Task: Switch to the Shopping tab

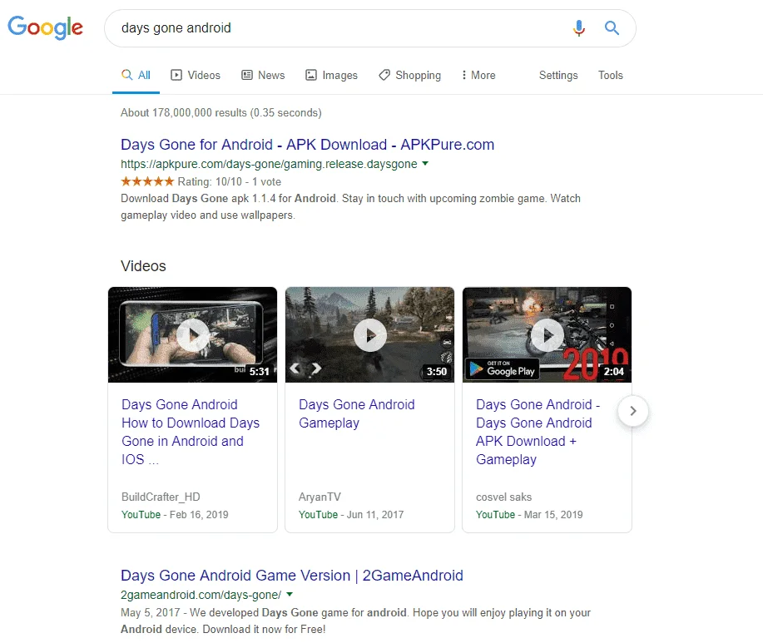Action: [409, 76]
